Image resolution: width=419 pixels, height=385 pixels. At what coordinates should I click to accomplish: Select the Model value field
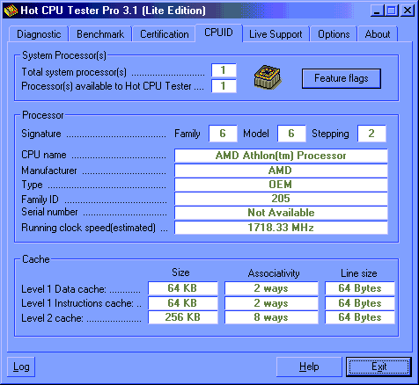(x=291, y=134)
